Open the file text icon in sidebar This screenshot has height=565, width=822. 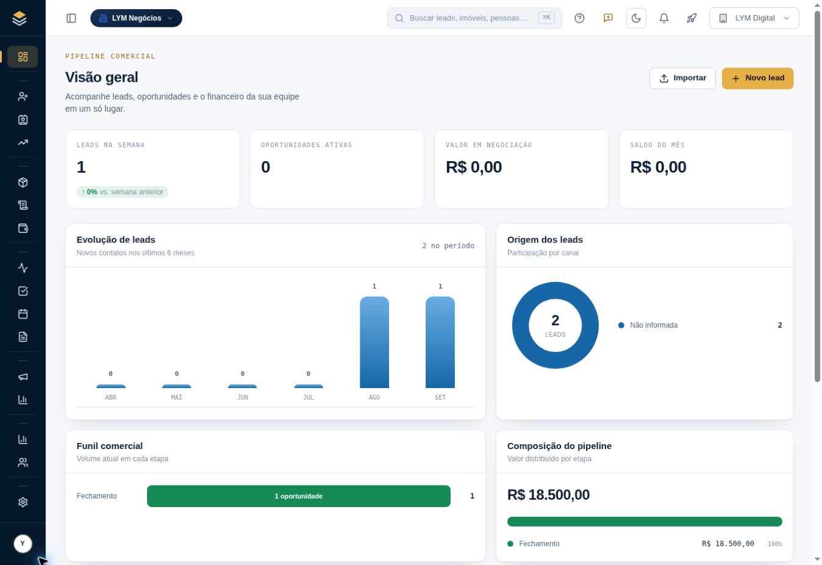(23, 337)
